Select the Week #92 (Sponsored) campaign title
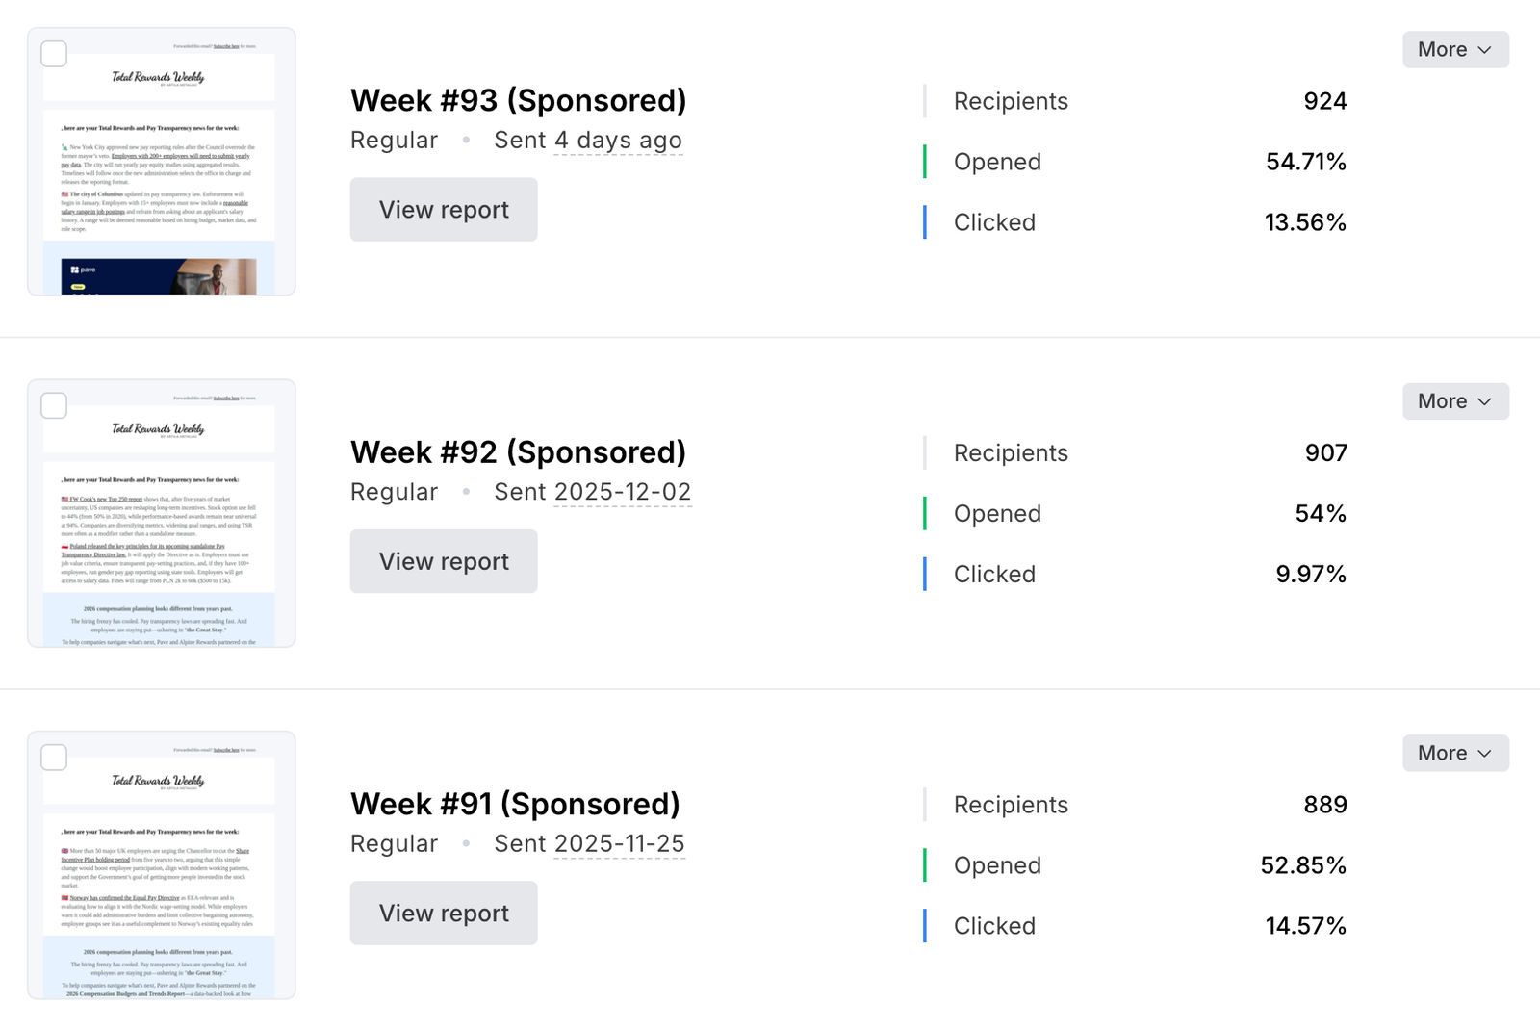1540x1030 pixels. pos(519,451)
